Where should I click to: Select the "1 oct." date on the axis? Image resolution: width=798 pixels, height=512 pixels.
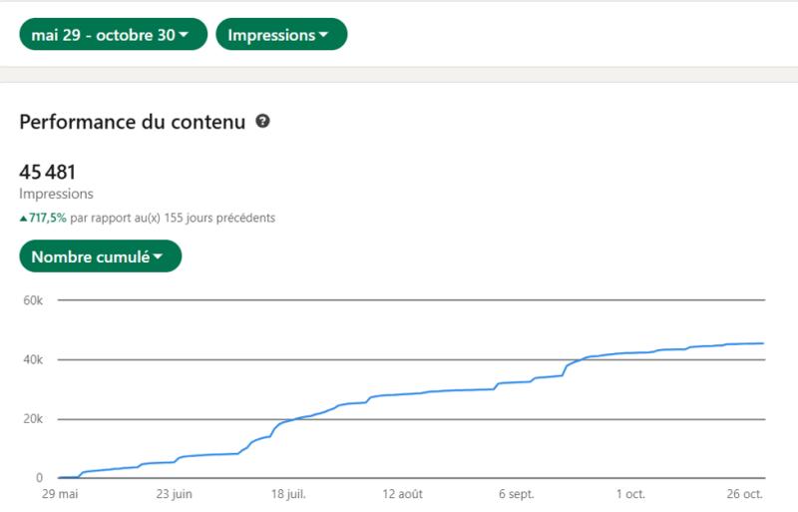click(x=630, y=494)
